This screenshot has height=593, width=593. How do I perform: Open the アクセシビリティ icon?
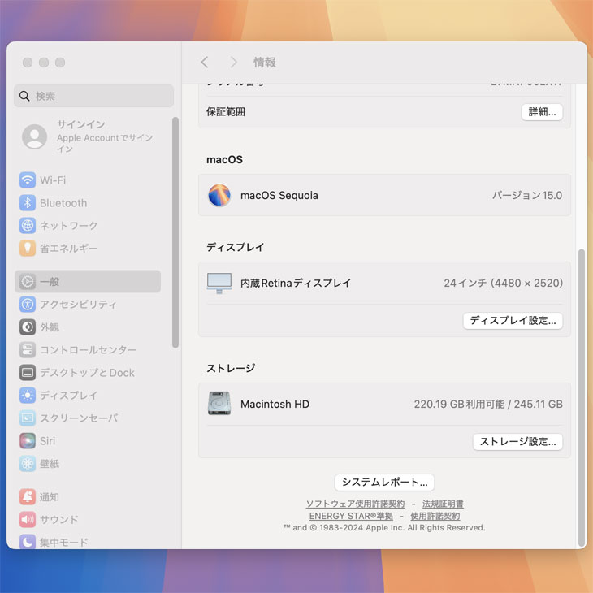[x=28, y=304]
